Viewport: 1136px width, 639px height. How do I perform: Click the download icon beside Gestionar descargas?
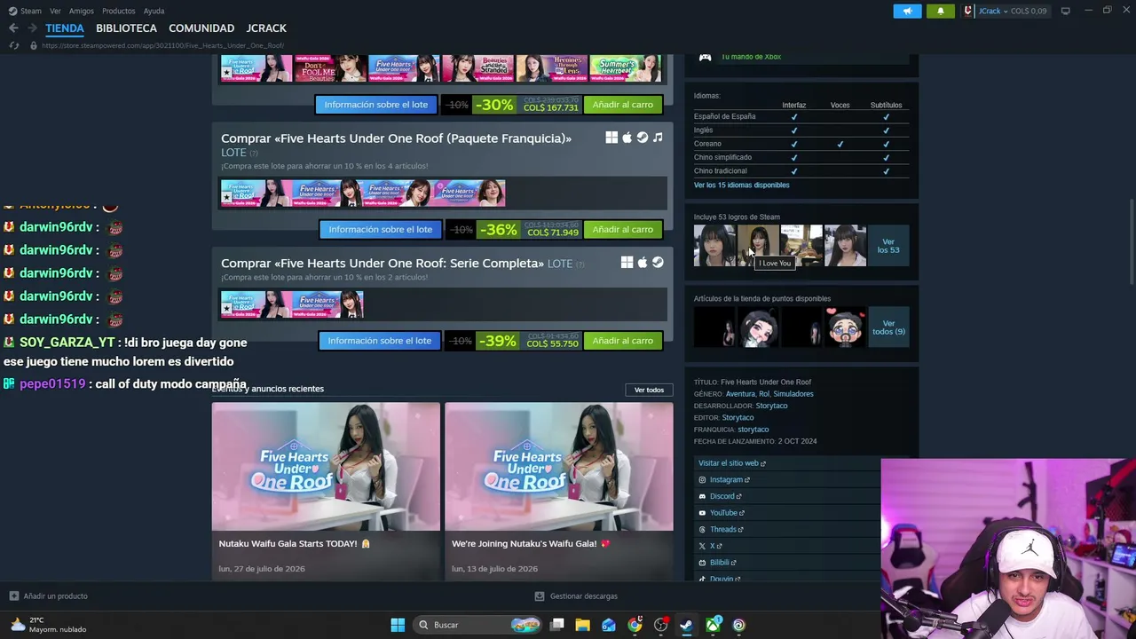coord(539,596)
